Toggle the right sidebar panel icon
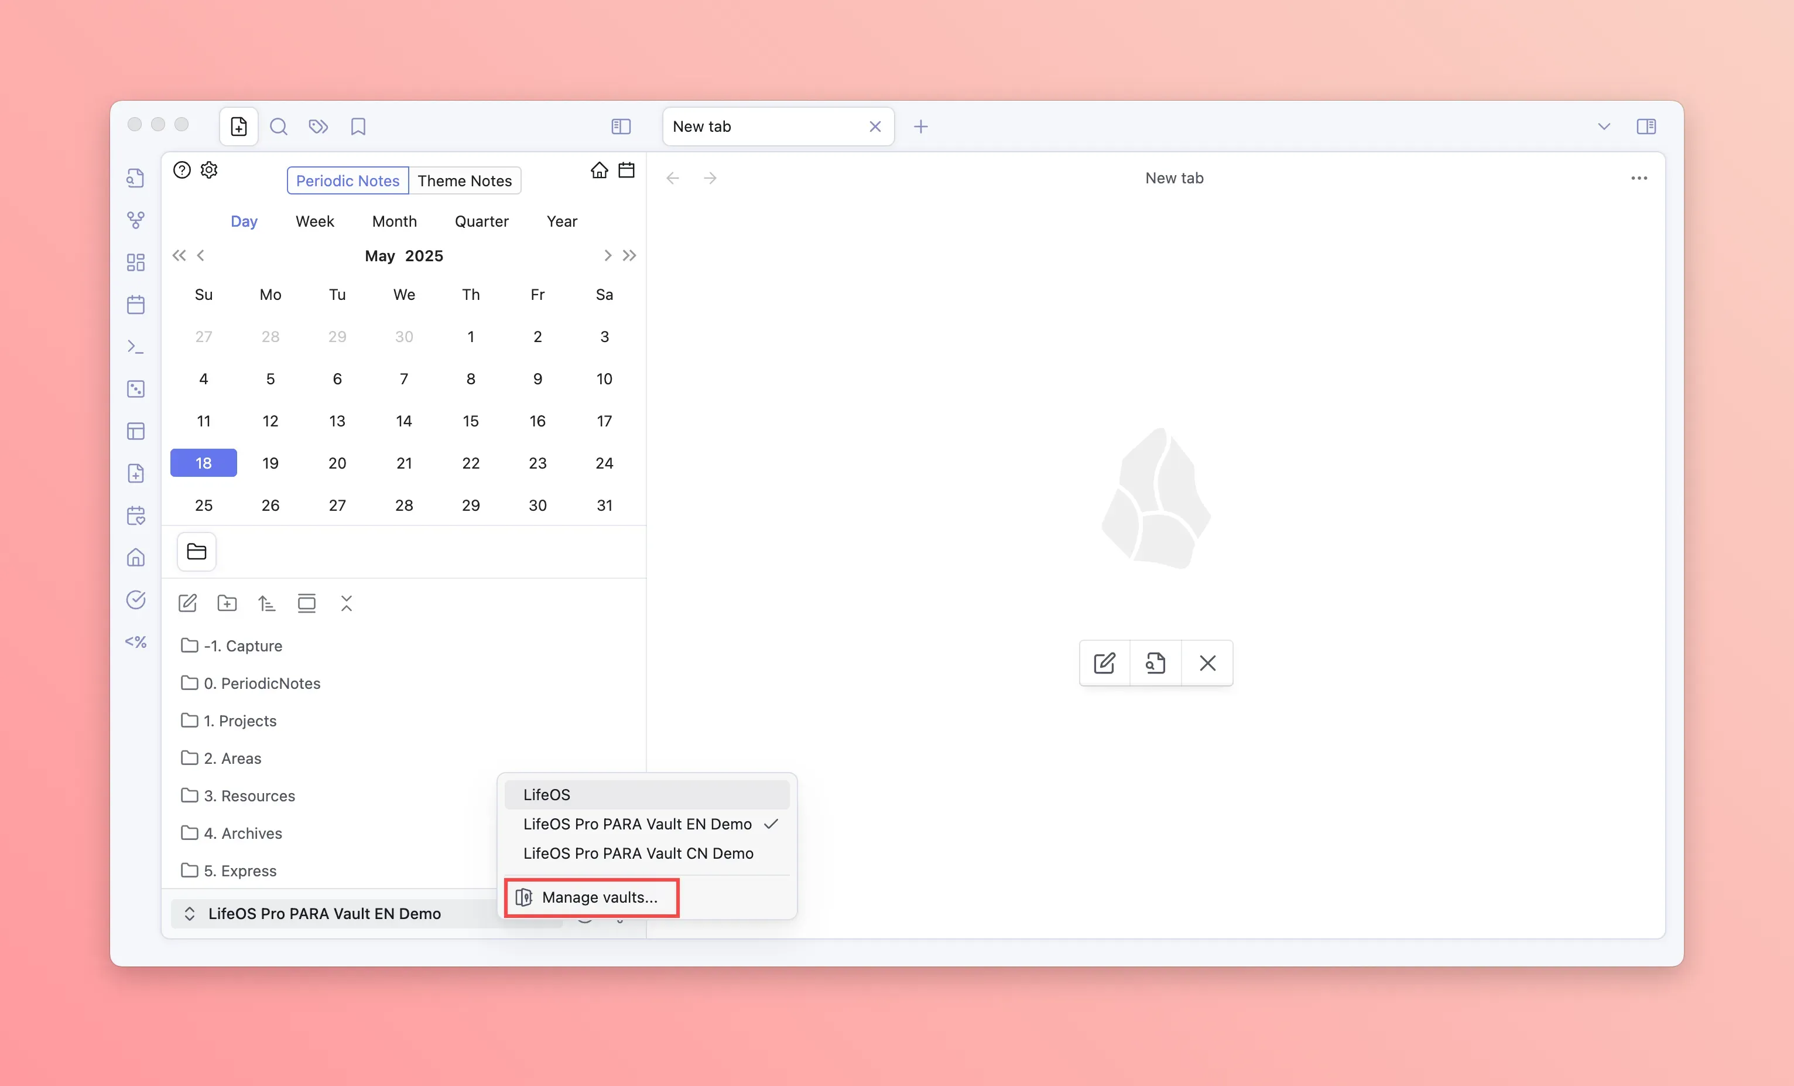The height and width of the screenshot is (1086, 1794). [1645, 127]
